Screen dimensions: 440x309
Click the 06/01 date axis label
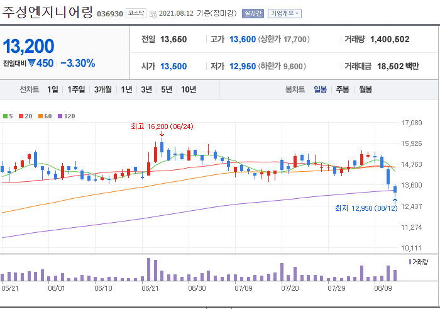tap(57, 288)
